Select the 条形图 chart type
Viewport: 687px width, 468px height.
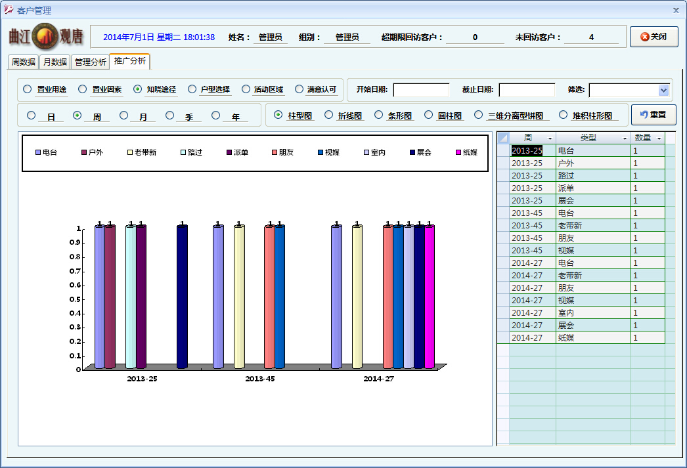click(378, 115)
